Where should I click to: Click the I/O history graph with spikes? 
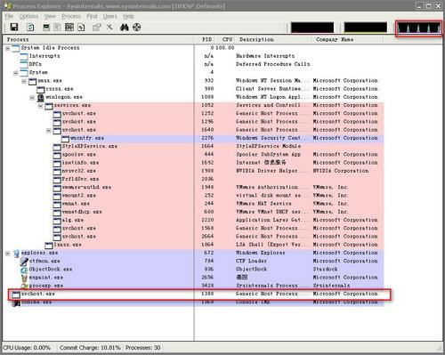coord(418,28)
